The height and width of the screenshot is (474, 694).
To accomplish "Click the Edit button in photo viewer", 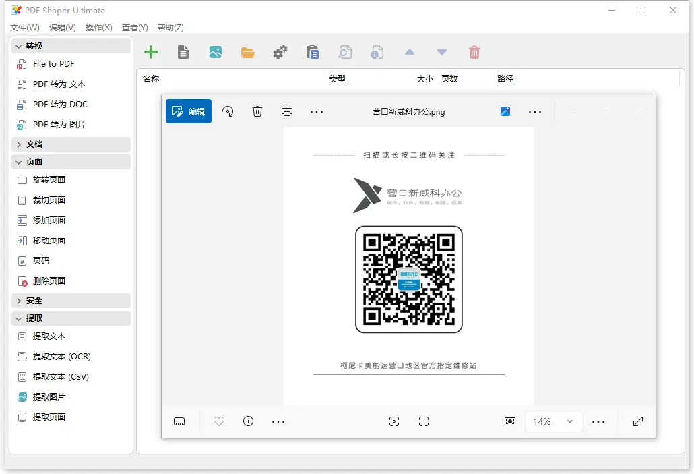I will [x=189, y=111].
